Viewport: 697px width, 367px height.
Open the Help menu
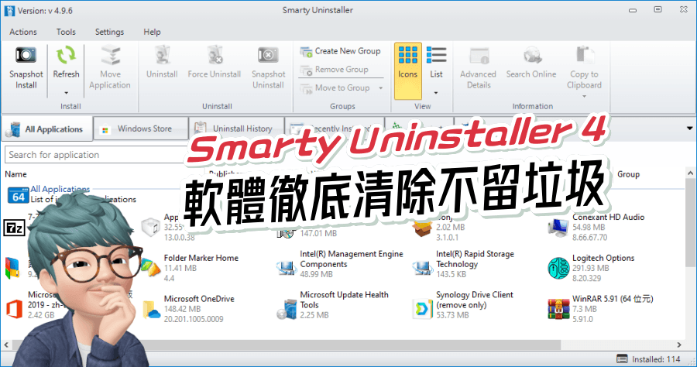(152, 32)
